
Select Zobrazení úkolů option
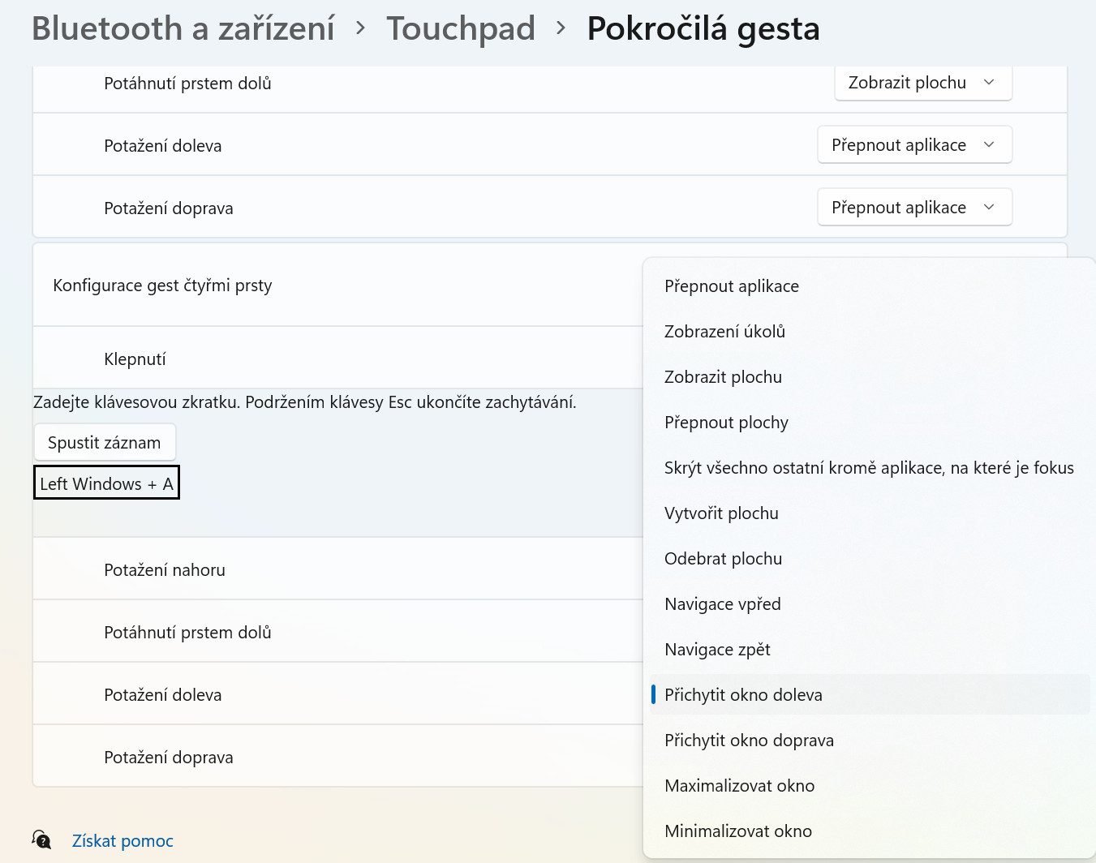(870, 331)
